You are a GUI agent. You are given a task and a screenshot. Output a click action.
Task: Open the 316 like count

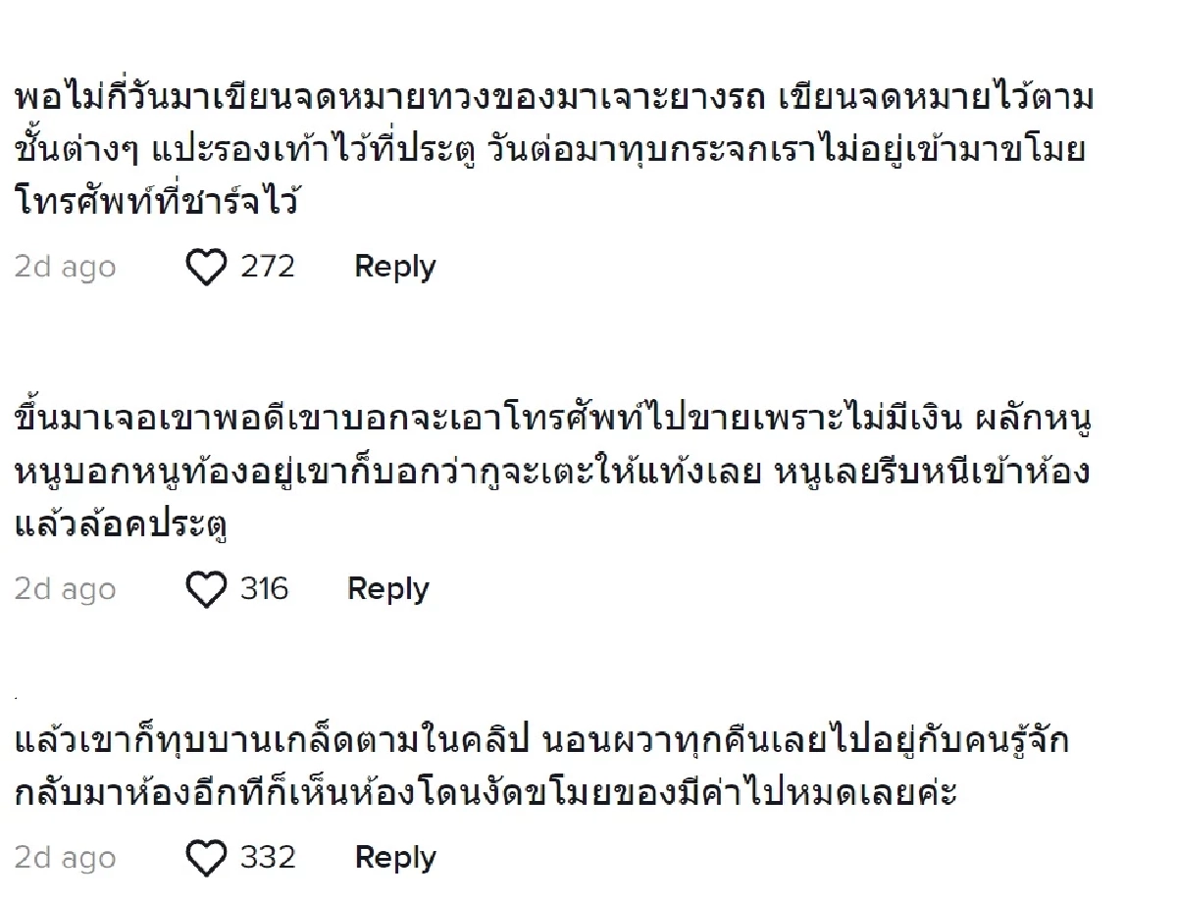[x=263, y=588]
